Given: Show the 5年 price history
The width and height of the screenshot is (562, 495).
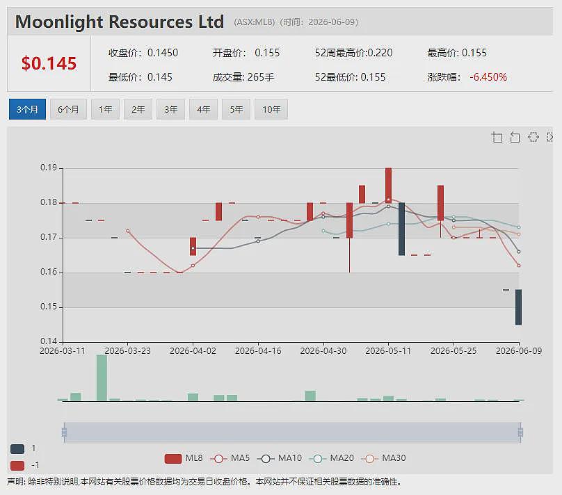Looking at the screenshot, I should pyautogui.click(x=236, y=109).
